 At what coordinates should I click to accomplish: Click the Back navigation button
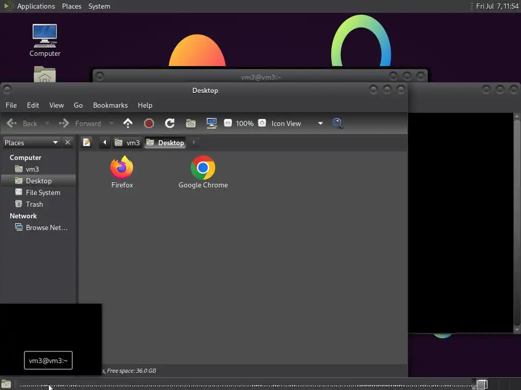21,123
